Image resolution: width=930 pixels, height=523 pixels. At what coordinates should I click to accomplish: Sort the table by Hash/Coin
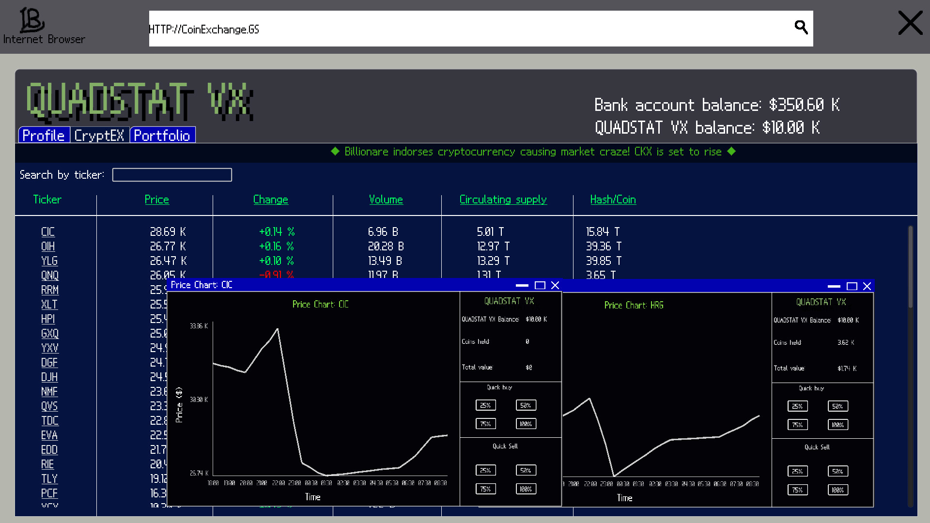pos(613,200)
